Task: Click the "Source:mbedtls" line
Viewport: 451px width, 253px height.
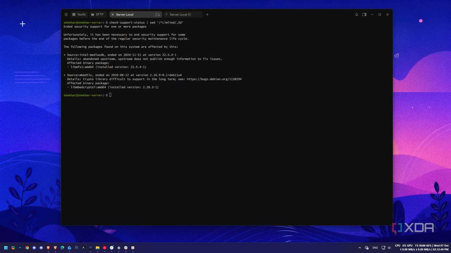Action: 123,75
